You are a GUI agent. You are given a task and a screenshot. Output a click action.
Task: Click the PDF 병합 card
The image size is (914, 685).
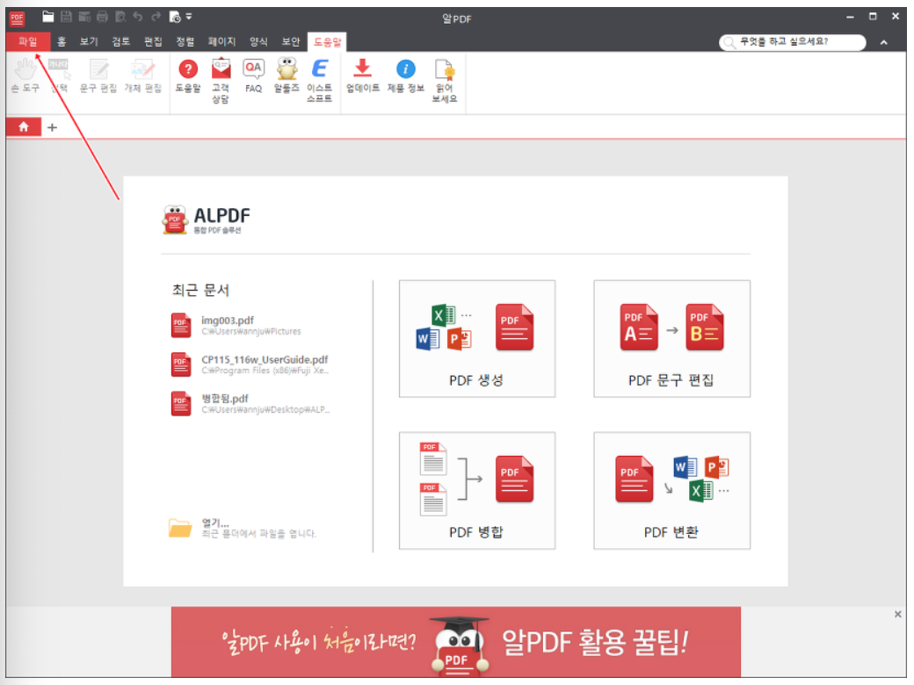coord(477,490)
